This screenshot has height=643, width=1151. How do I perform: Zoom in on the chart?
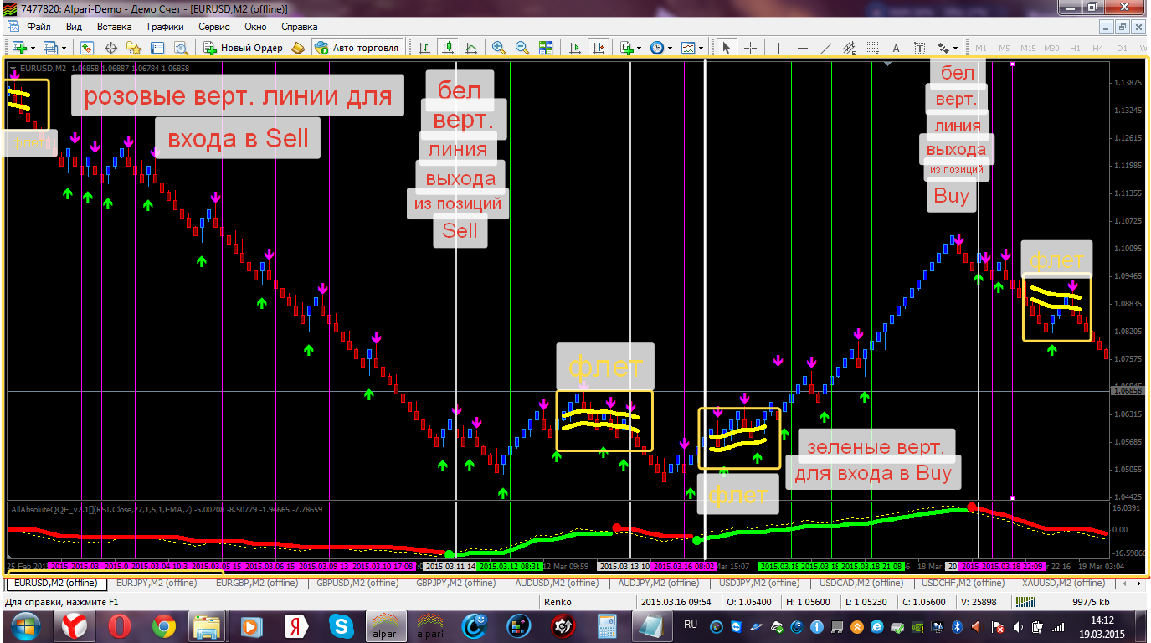(499, 48)
